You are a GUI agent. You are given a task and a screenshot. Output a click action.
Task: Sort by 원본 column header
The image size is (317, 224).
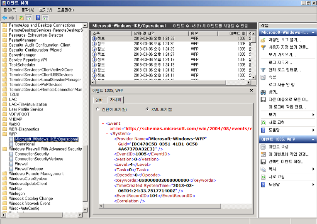(x=203, y=33)
